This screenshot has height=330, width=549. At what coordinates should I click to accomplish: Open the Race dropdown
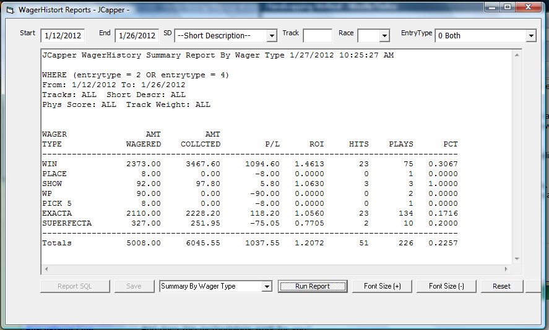point(384,36)
